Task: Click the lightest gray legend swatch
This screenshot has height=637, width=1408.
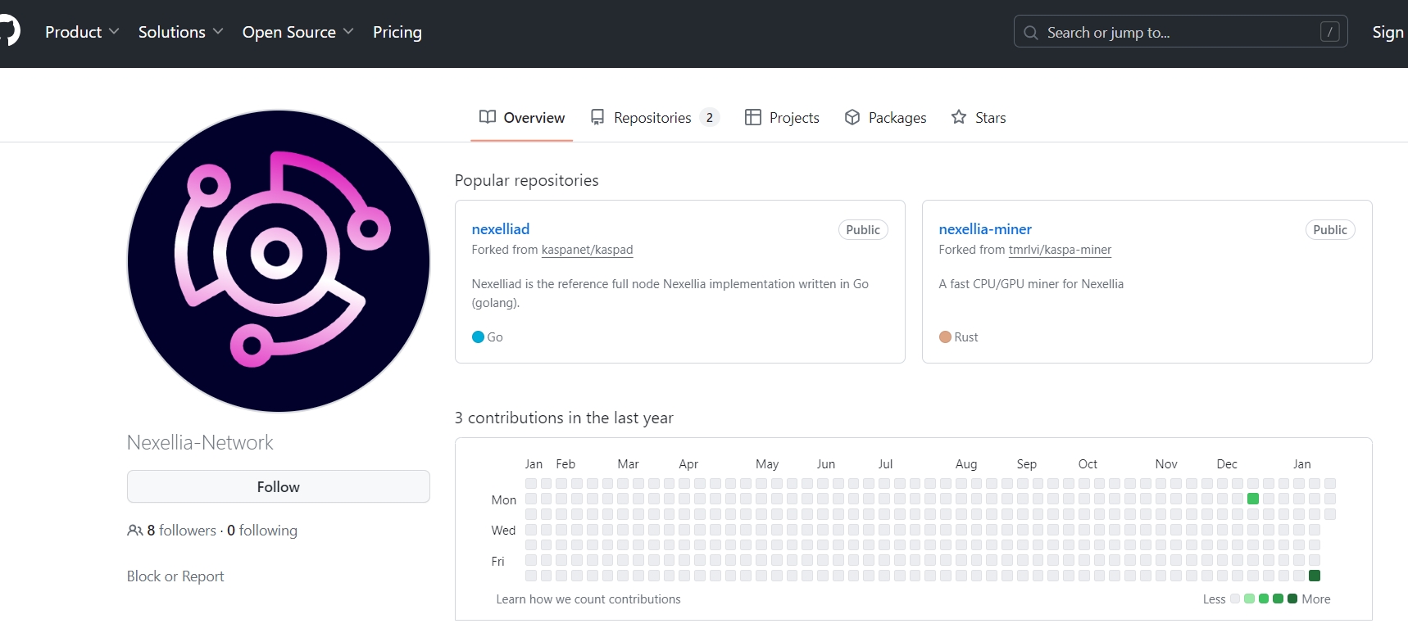Action: click(x=1235, y=599)
